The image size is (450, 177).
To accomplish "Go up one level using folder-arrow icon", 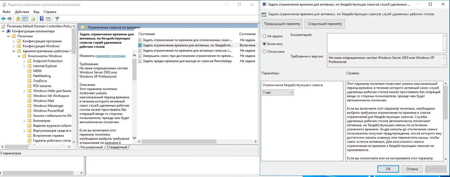I will (x=18, y=19).
